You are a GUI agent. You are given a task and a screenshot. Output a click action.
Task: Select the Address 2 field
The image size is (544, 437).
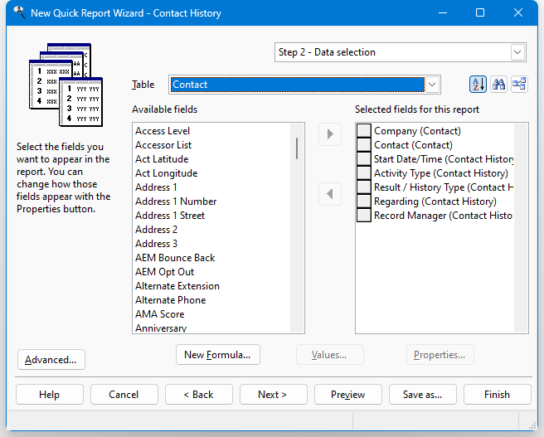(212, 230)
